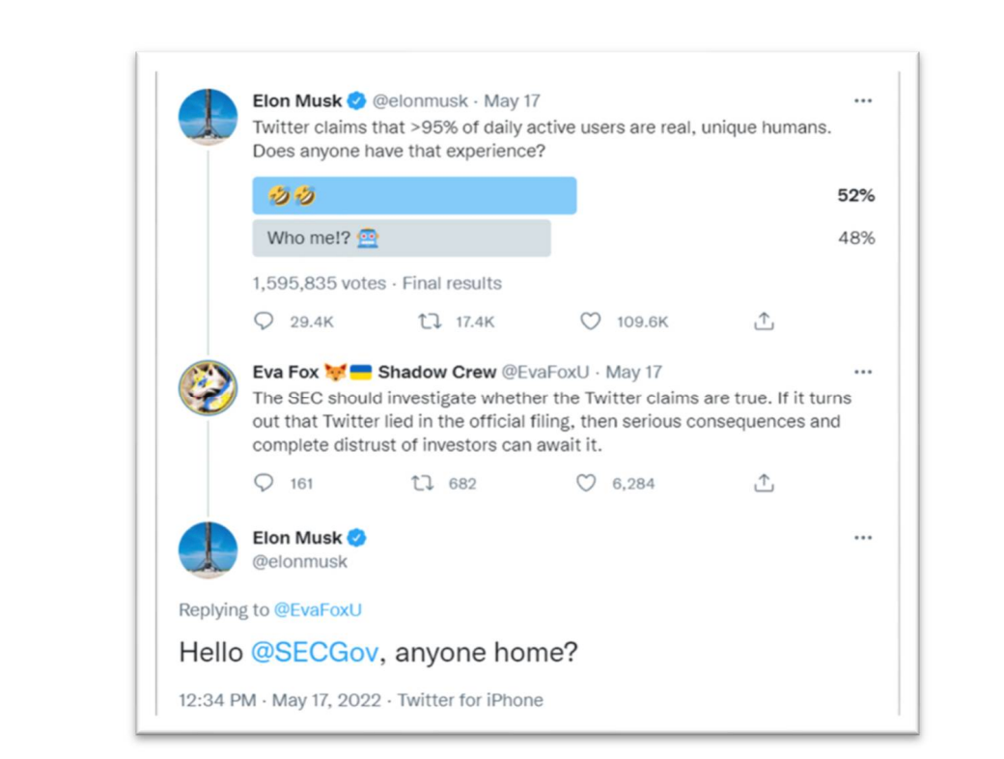1004x759 pixels.
Task: Open more options on Eva Fox's tweet
Action: pyautogui.click(x=862, y=373)
